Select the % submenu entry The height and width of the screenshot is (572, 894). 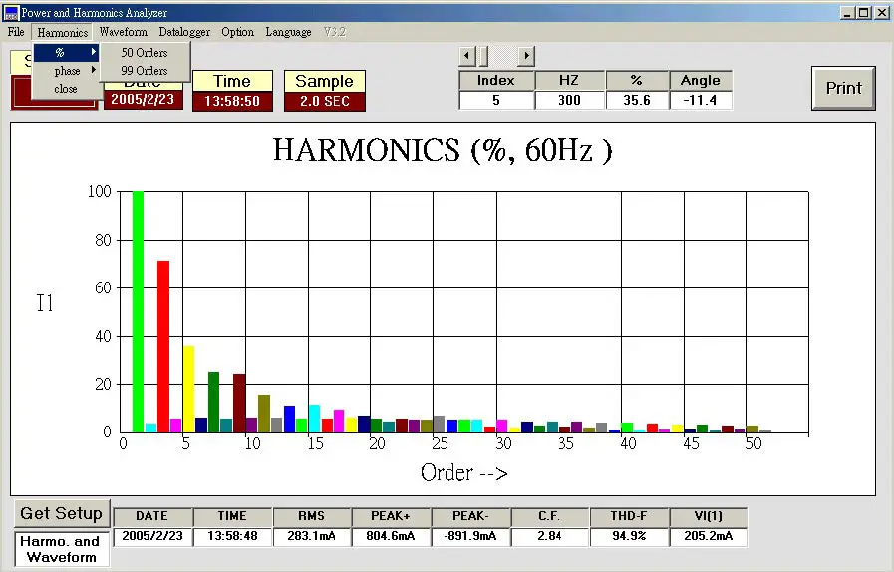(x=66, y=53)
